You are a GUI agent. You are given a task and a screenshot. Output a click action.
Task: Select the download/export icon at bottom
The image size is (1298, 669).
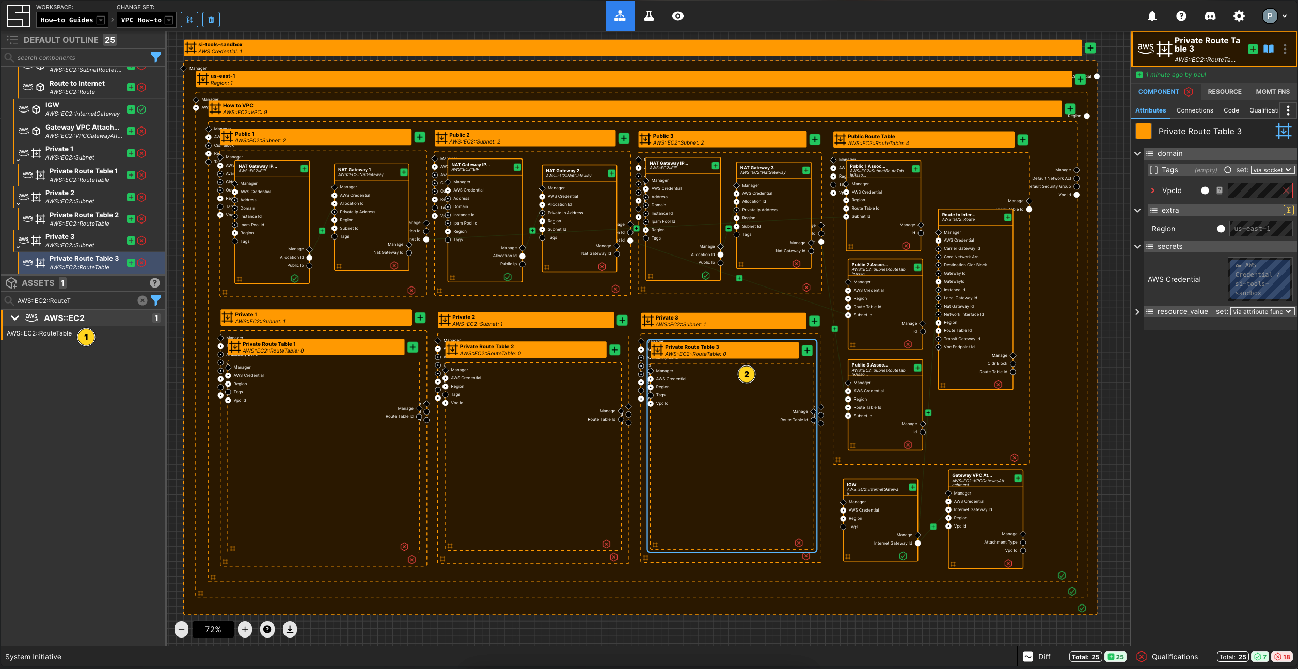tap(289, 629)
